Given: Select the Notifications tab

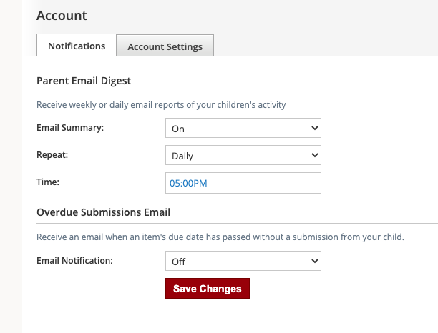Looking at the screenshot, I should coord(77,45).
